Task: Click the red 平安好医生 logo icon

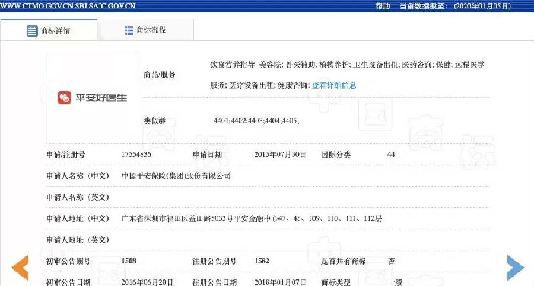Action: [x=64, y=98]
